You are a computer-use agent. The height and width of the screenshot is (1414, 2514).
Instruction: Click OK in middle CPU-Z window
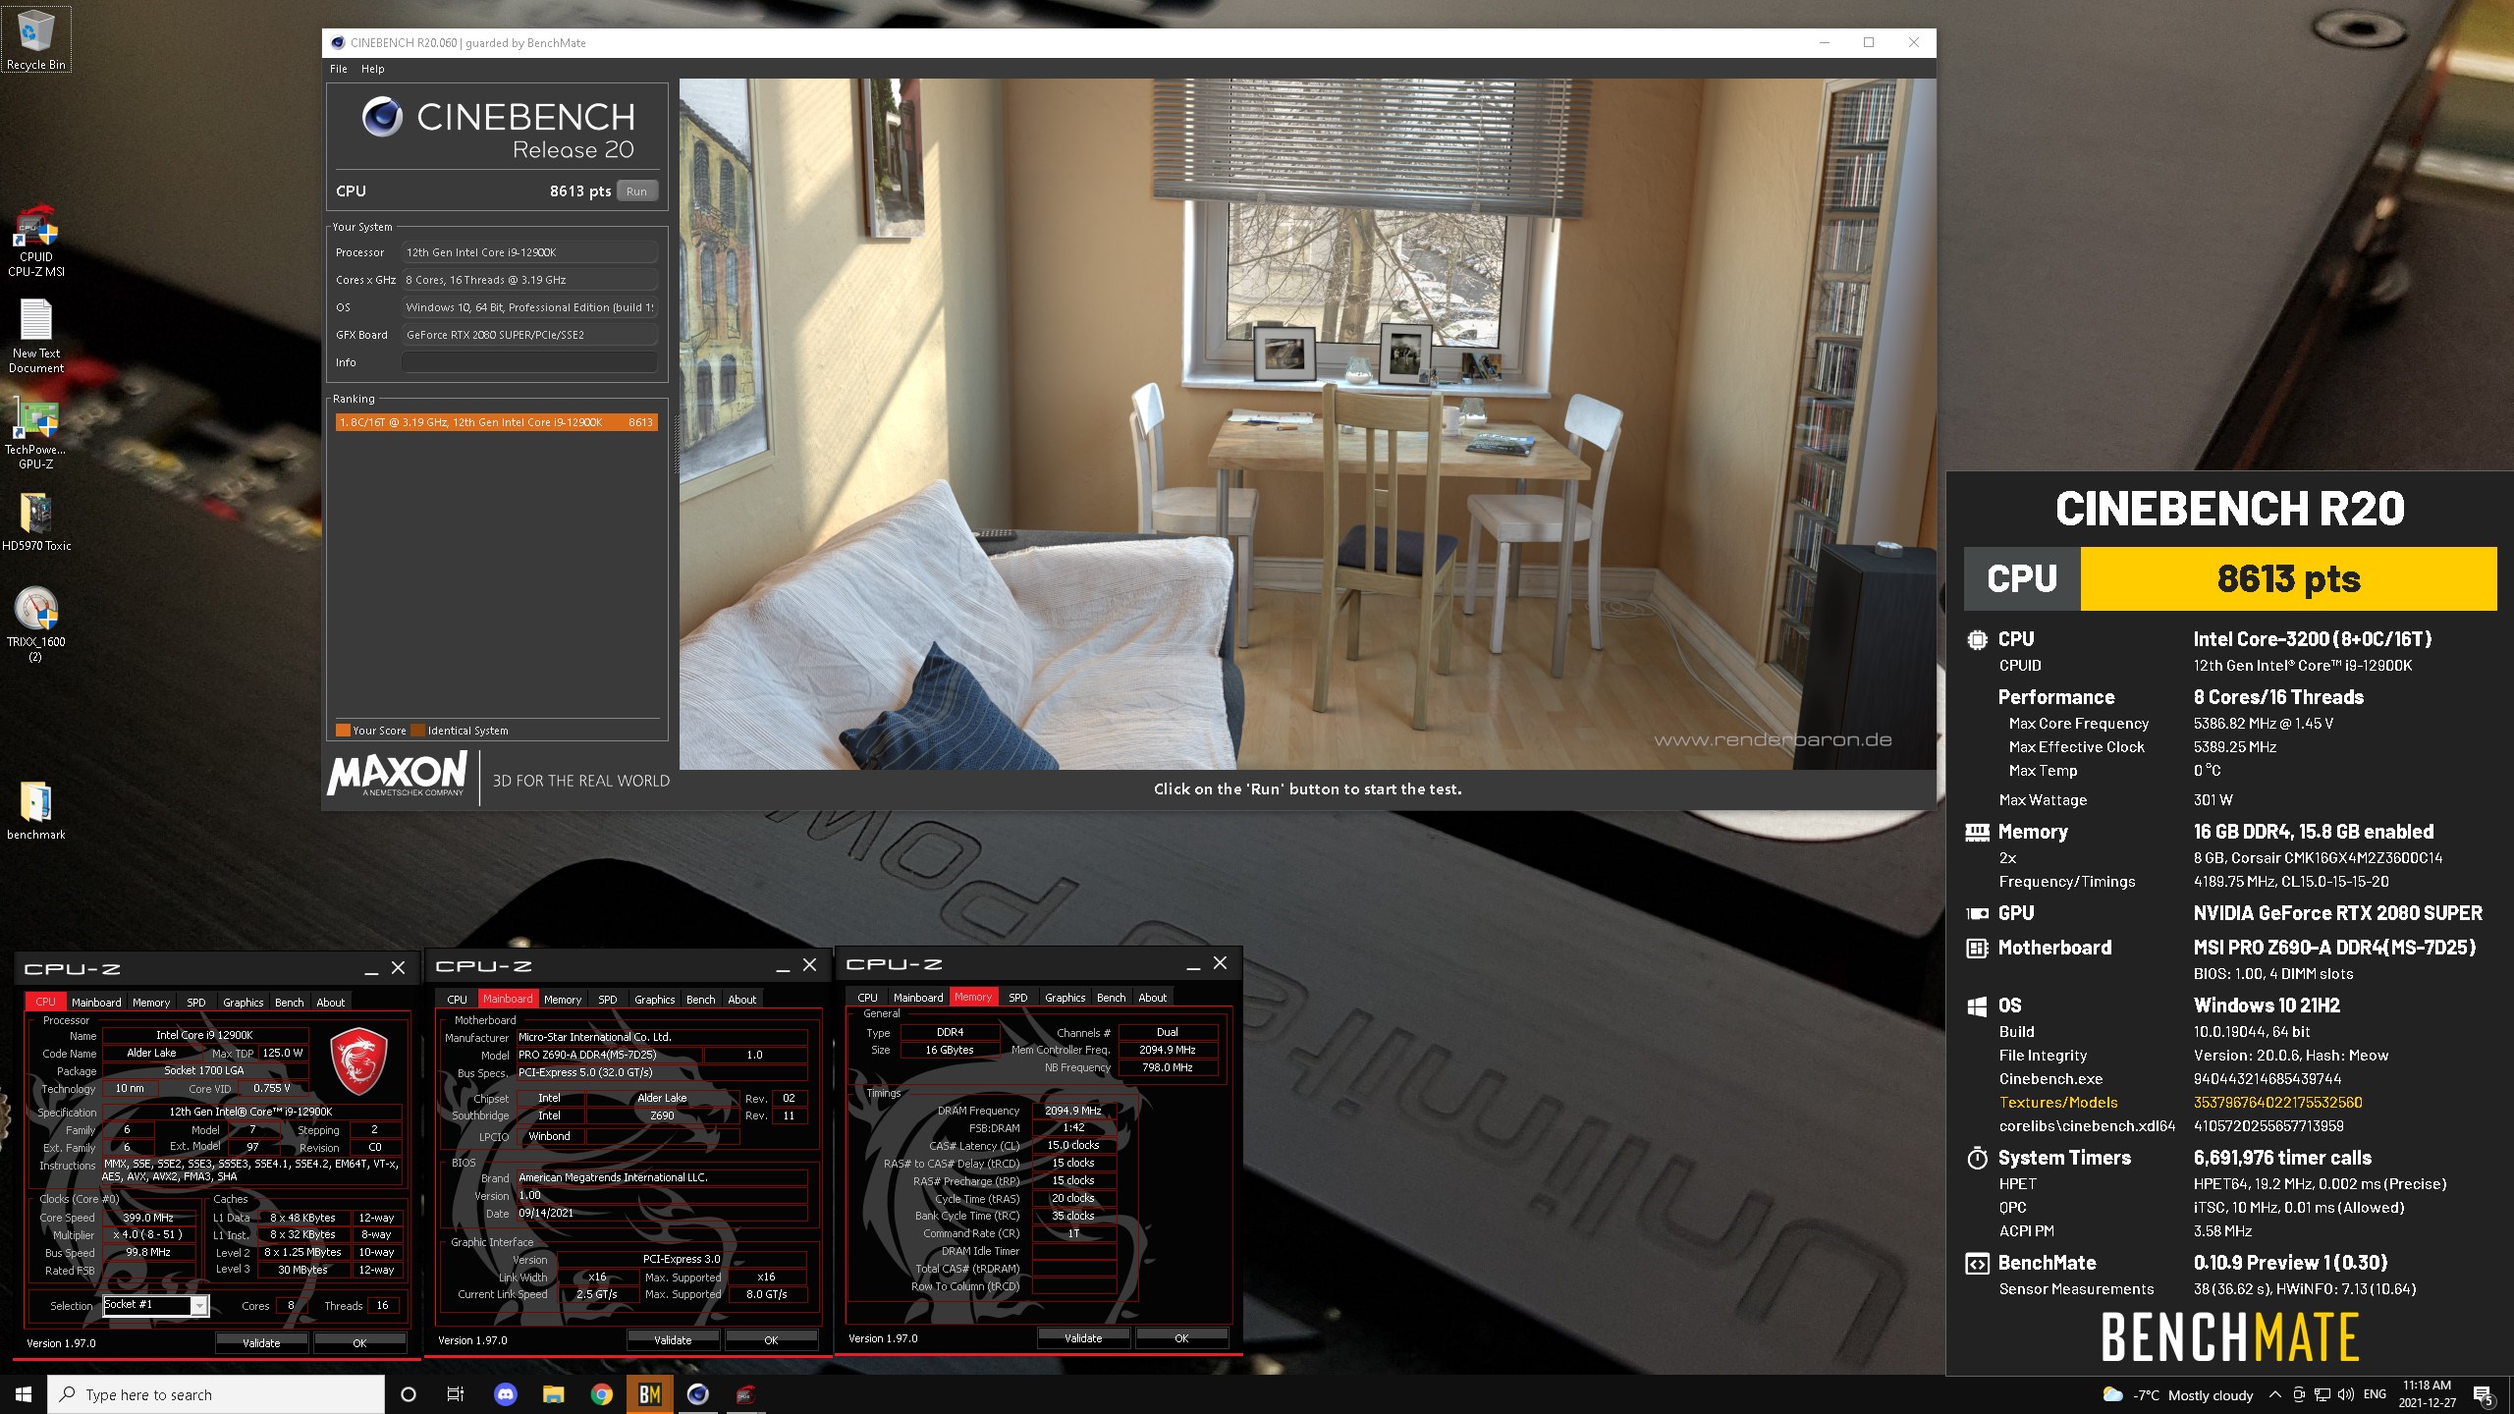[771, 1340]
